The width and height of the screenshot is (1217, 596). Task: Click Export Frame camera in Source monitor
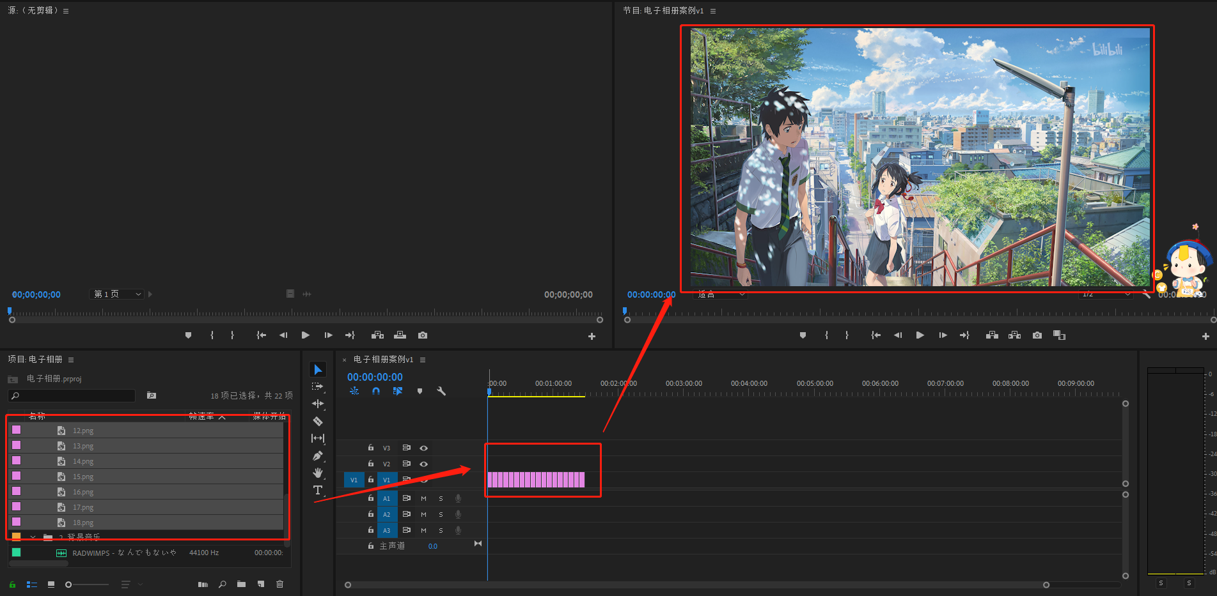(423, 335)
